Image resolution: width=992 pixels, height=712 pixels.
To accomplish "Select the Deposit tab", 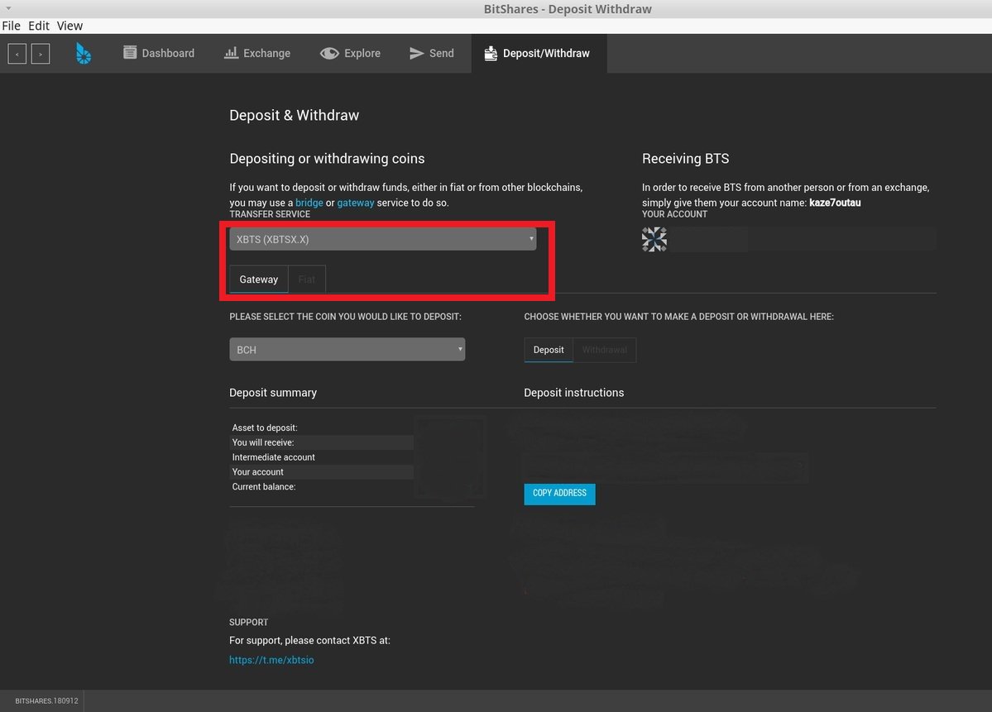I will (549, 350).
